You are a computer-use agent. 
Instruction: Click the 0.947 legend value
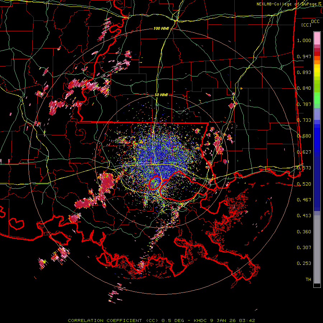(x=304, y=56)
